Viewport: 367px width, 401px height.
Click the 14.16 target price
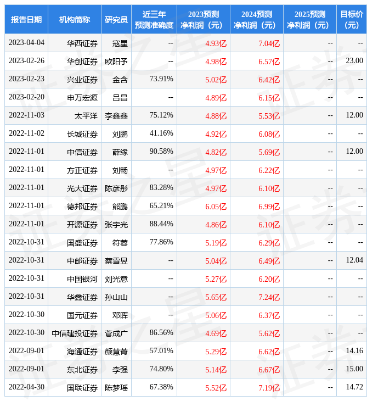click(x=354, y=351)
